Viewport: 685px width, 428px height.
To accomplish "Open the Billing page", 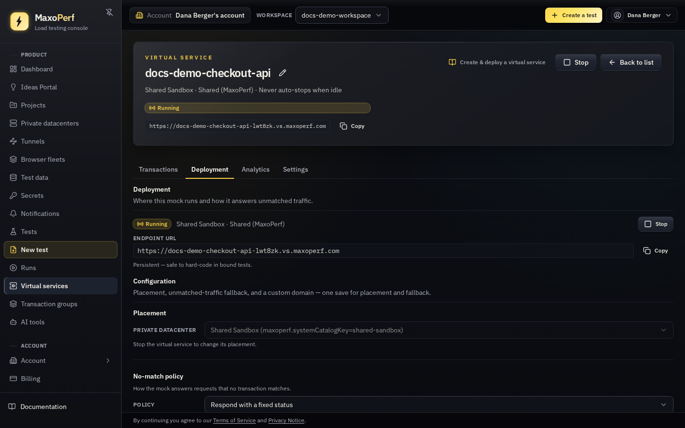I will click(61, 379).
